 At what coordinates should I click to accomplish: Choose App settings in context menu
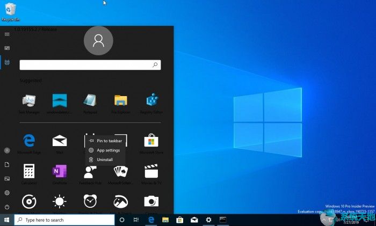click(x=105, y=150)
